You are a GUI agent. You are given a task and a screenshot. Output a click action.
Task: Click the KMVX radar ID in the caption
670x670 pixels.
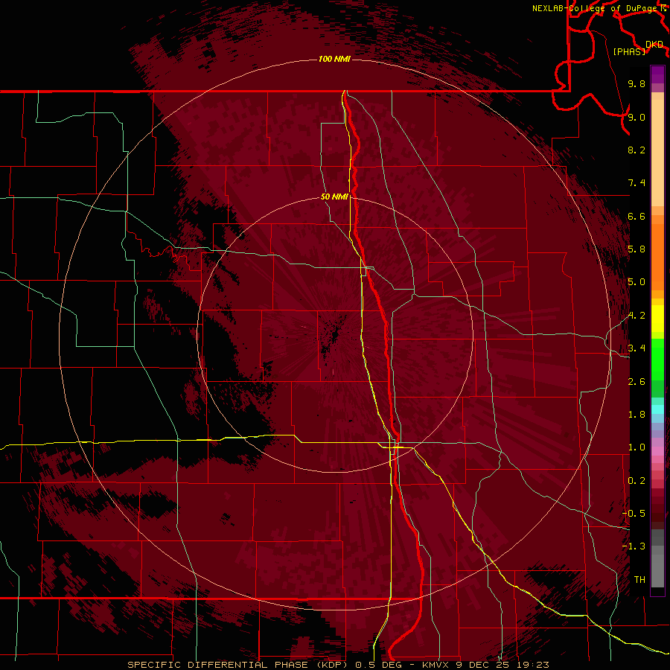[435, 665]
